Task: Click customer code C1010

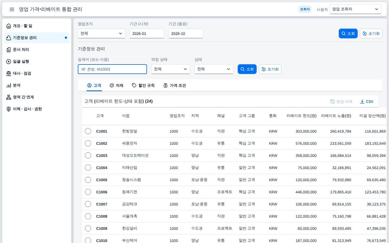Action: (x=101, y=240)
